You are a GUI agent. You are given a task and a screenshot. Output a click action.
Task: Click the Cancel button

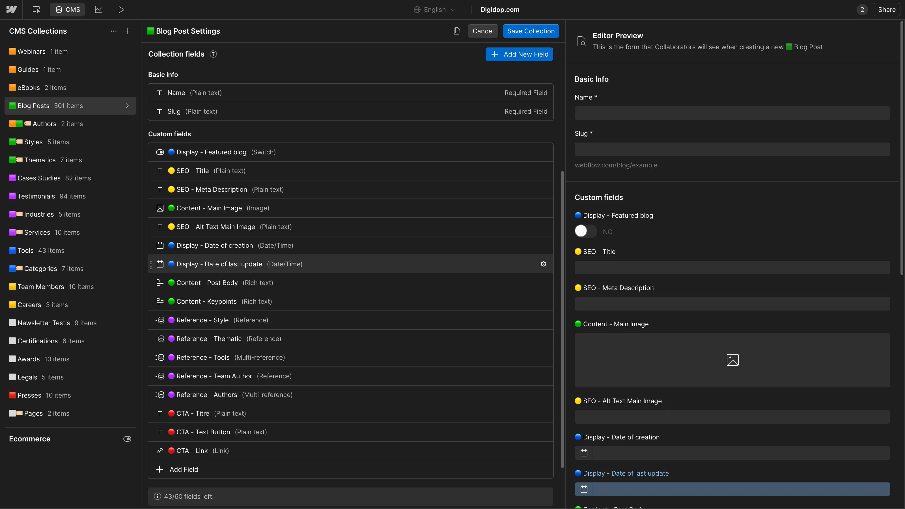point(483,31)
